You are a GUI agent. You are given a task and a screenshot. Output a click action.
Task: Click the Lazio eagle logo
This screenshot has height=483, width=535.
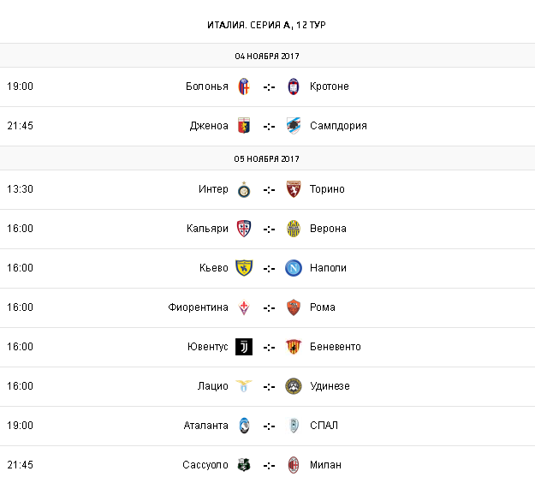244,386
